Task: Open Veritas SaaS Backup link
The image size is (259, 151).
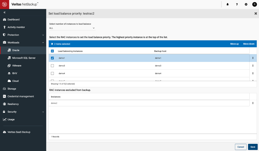Action: tap(19, 132)
